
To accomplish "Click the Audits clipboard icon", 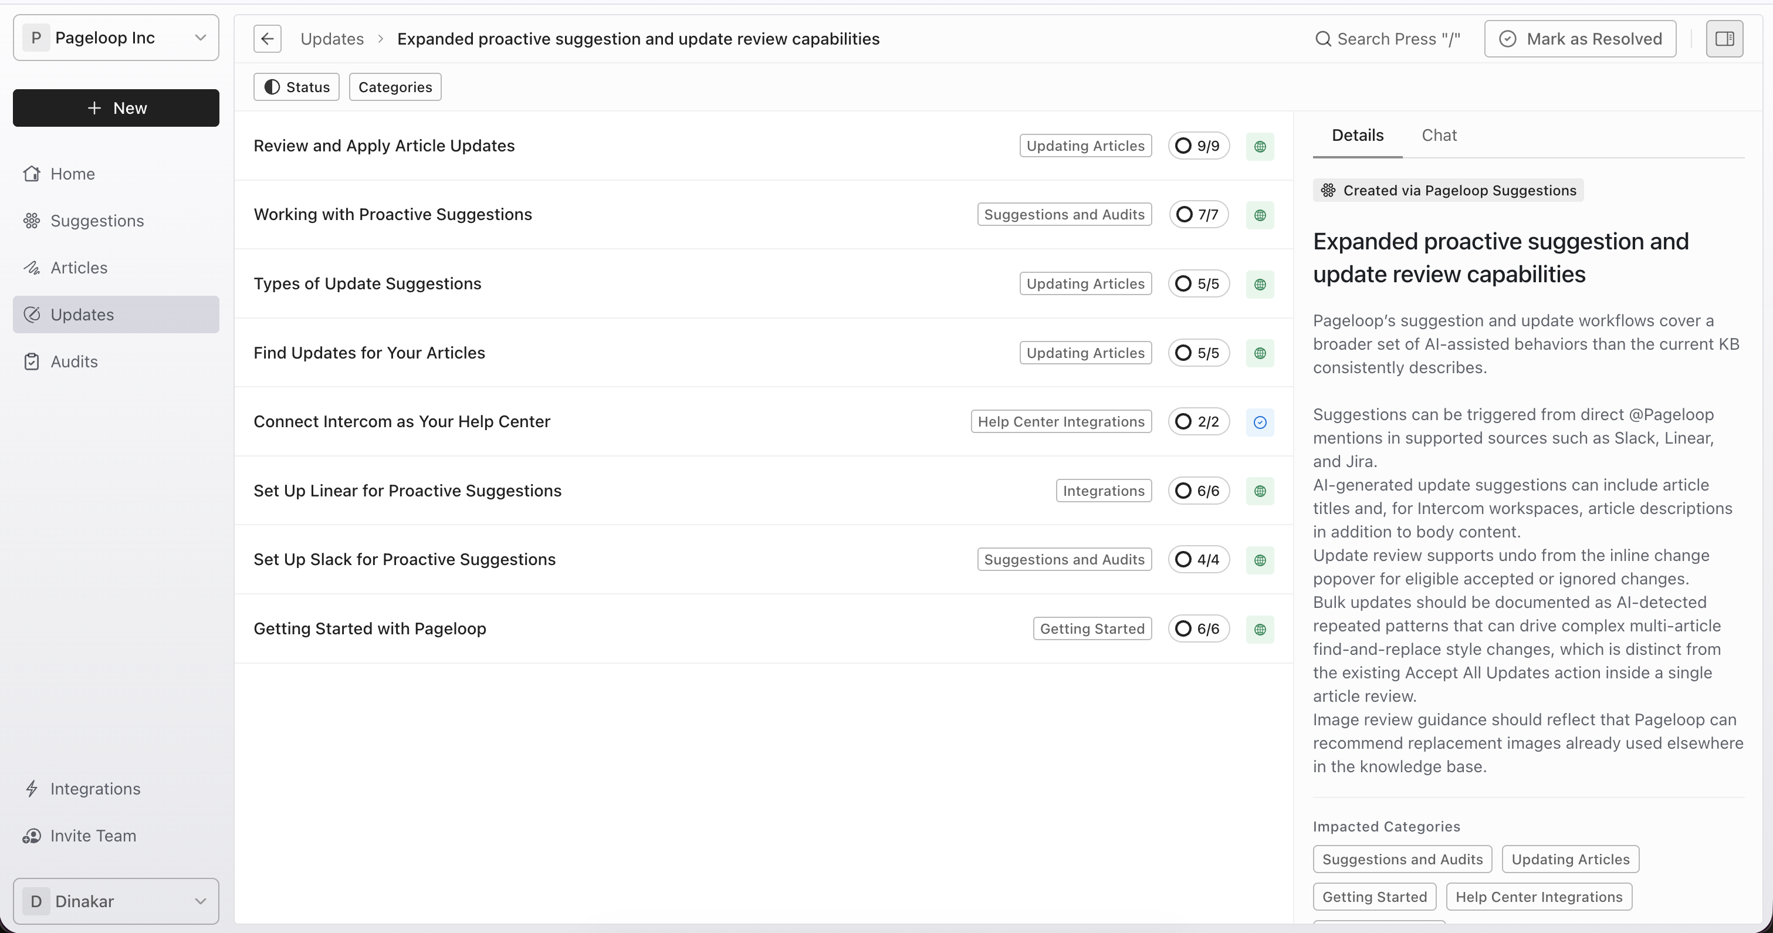I will [32, 361].
